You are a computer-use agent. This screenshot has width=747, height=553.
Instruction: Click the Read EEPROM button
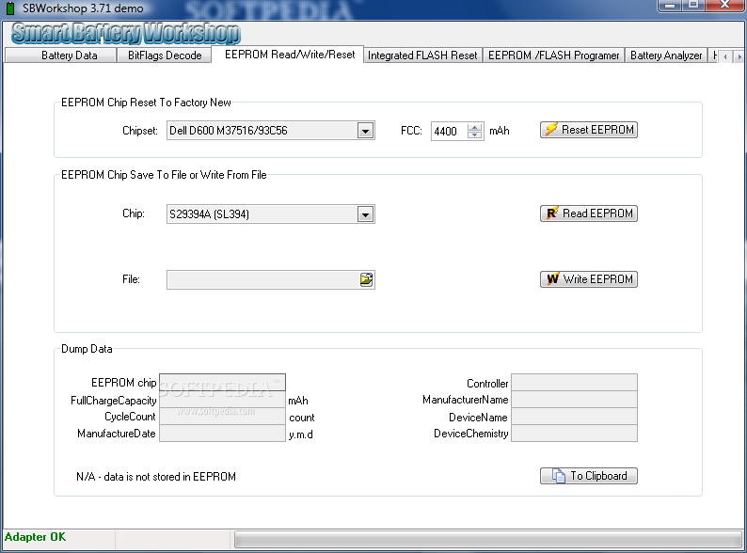[589, 213]
